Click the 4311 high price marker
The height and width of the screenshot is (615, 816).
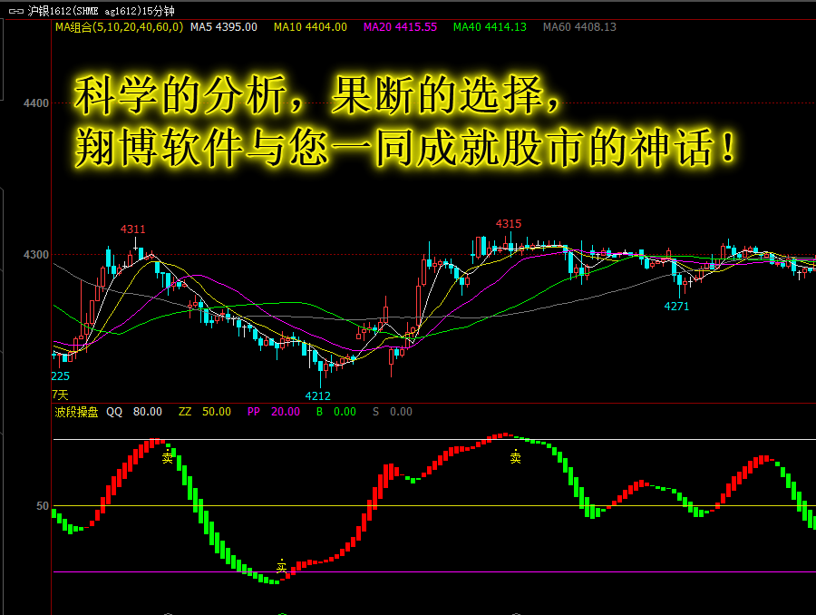point(132,229)
